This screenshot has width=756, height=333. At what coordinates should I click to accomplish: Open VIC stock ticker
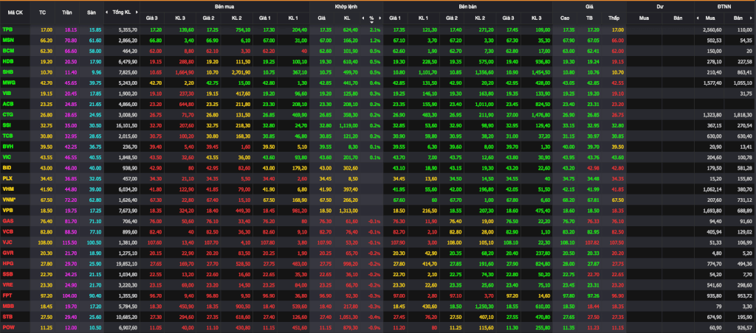coord(7,156)
